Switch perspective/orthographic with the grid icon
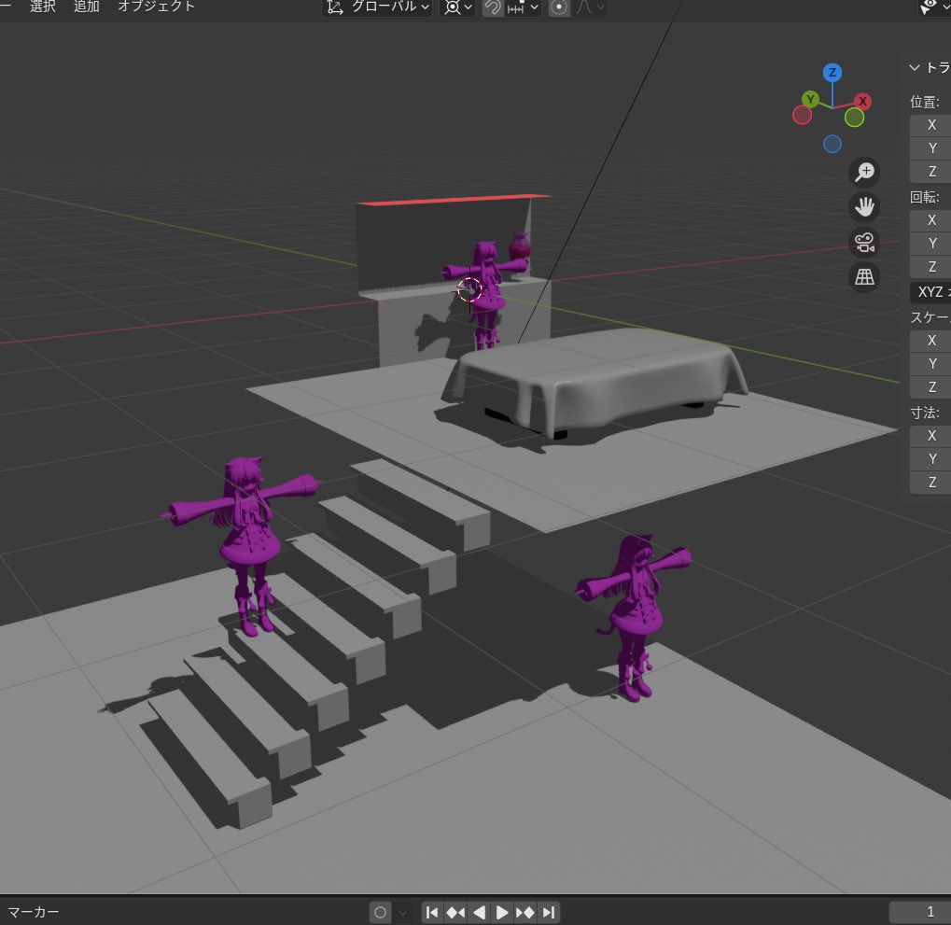Image resolution: width=951 pixels, height=925 pixels. 864,277
